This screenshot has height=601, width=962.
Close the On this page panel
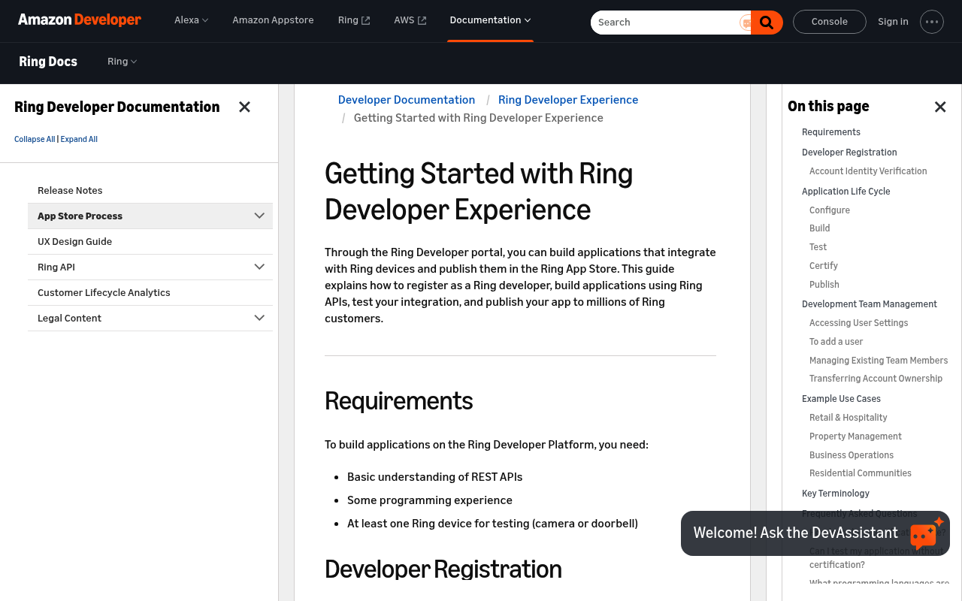click(x=940, y=107)
